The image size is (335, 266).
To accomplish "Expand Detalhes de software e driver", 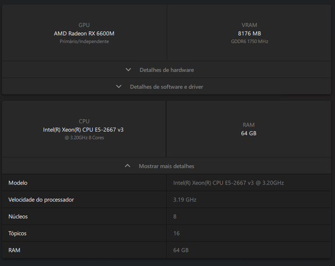I will click(x=167, y=87).
